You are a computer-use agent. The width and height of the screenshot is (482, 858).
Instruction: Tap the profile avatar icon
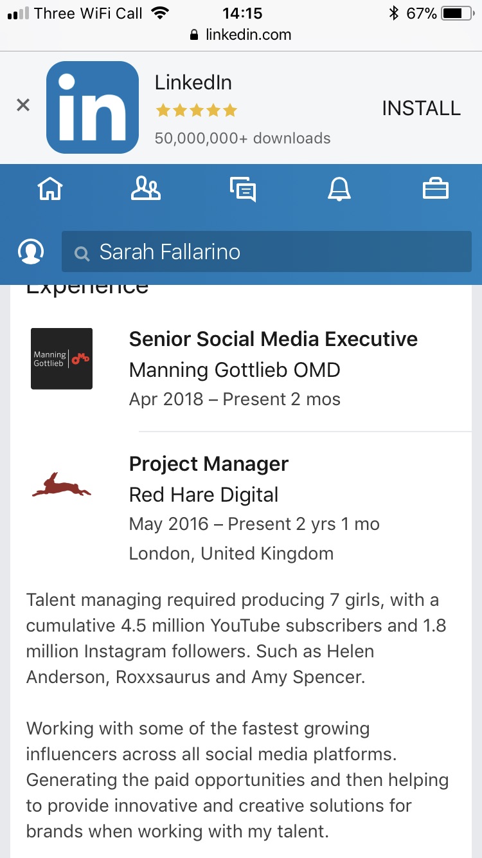point(31,251)
